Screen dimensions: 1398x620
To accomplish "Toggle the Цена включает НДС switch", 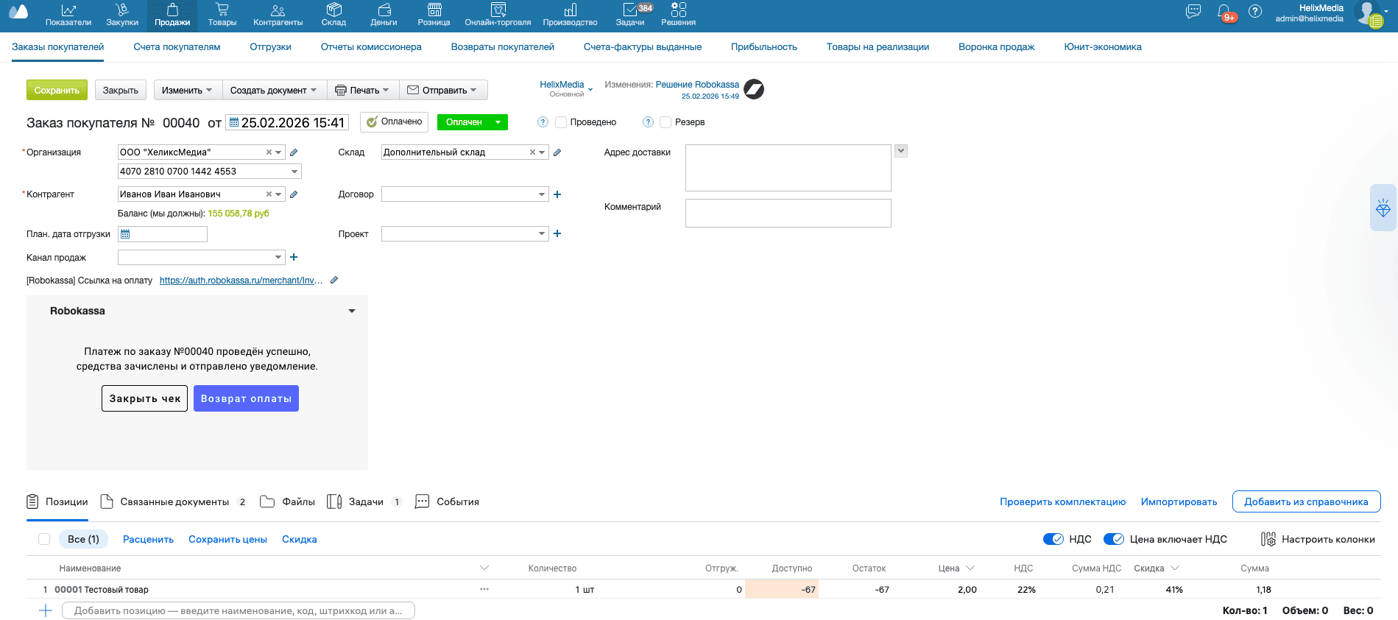I will (x=1113, y=539).
